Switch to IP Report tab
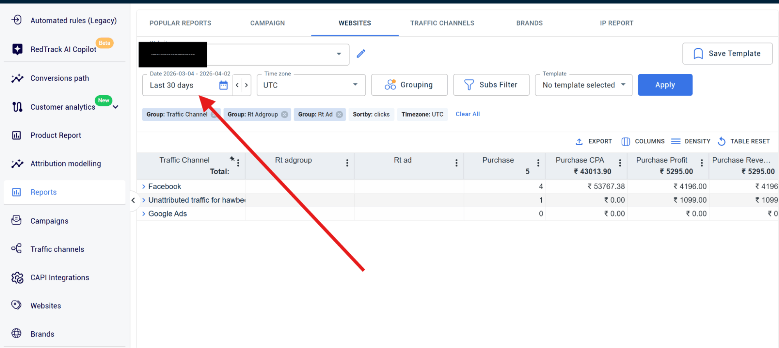This screenshot has height=348, width=779. (x=617, y=23)
